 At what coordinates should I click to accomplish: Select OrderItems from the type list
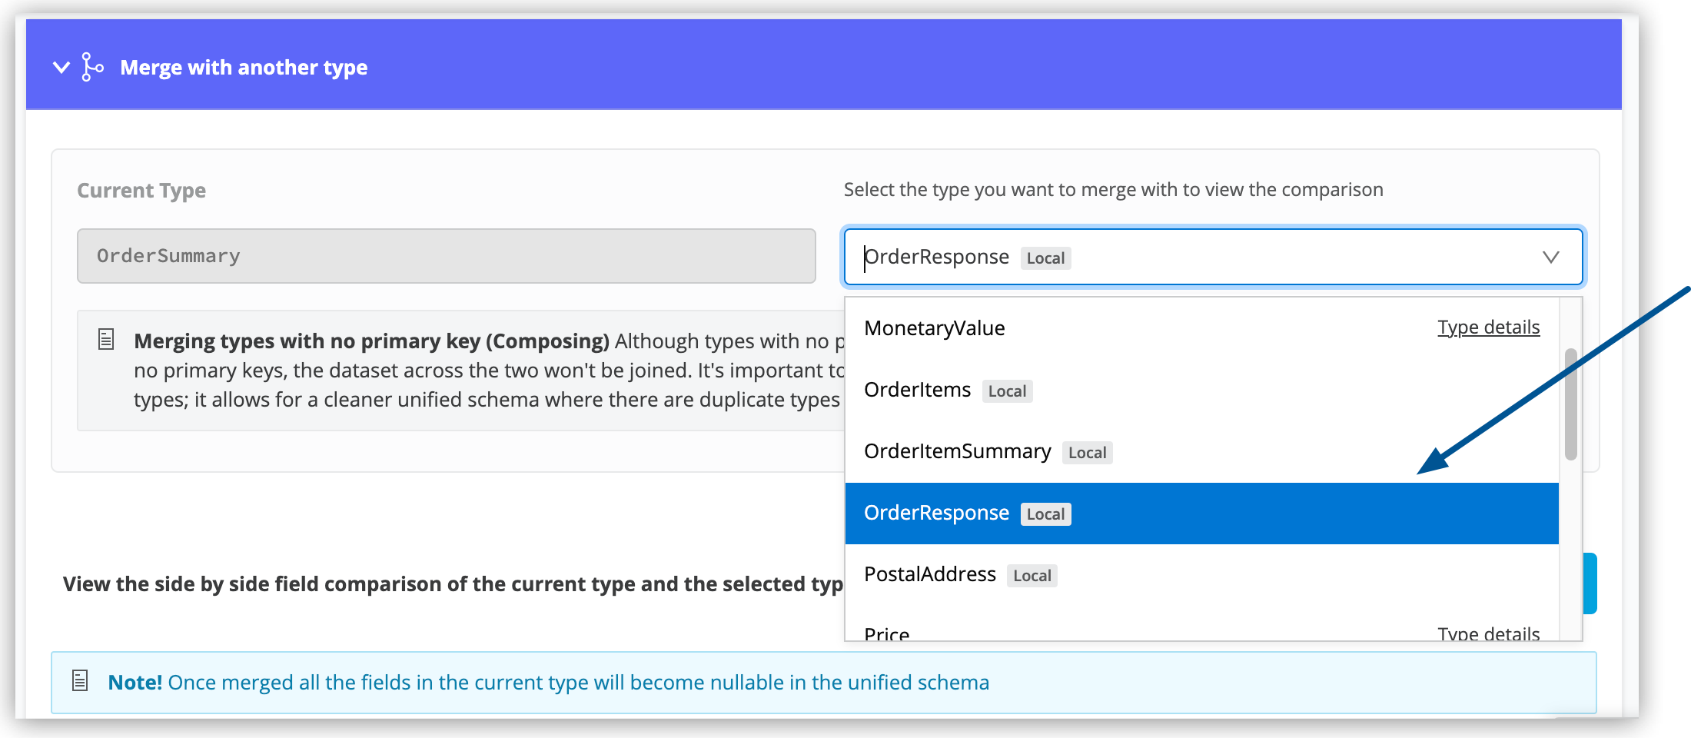click(x=917, y=390)
